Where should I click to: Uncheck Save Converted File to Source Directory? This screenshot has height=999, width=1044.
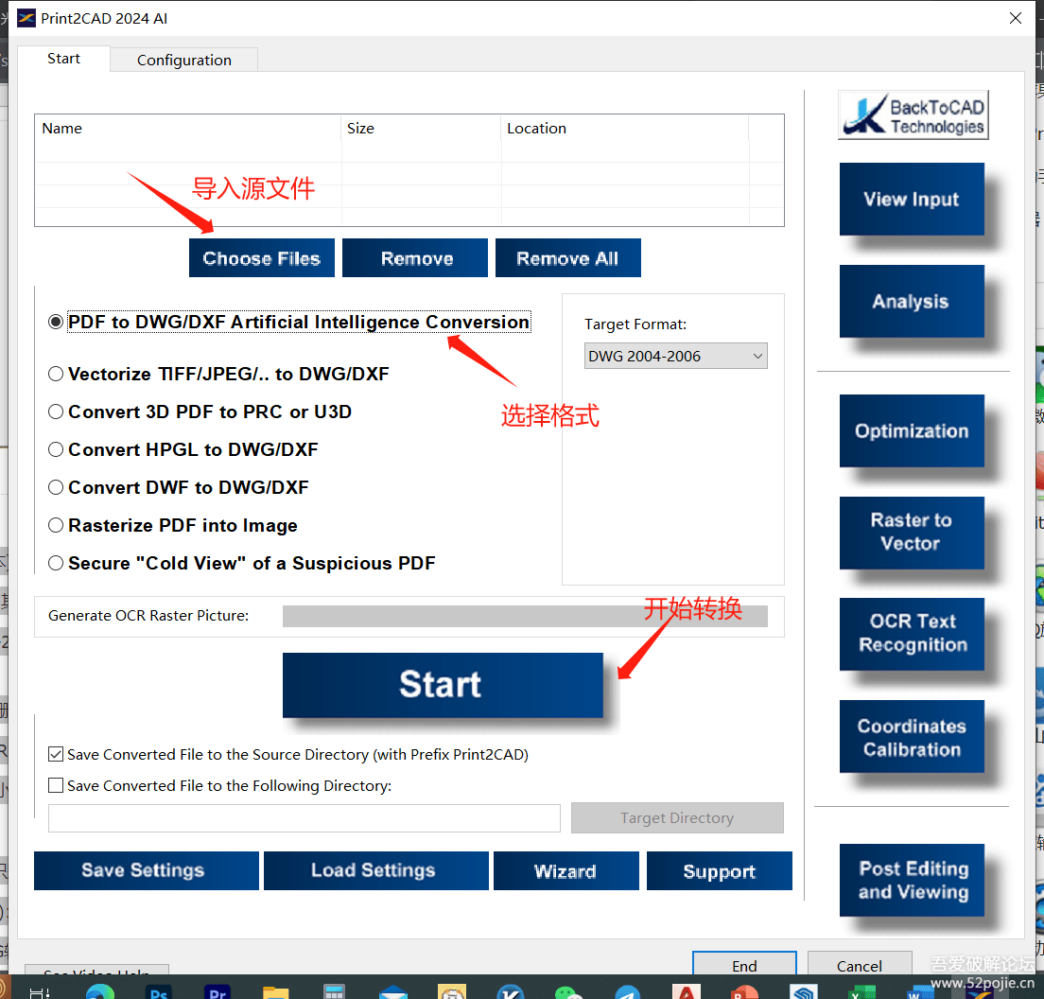[x=56, y=755]
